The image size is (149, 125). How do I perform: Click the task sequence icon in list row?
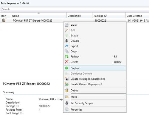coord(4,20)
